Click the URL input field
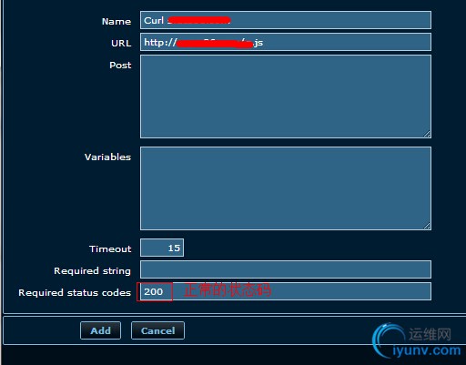 [286, 42]
